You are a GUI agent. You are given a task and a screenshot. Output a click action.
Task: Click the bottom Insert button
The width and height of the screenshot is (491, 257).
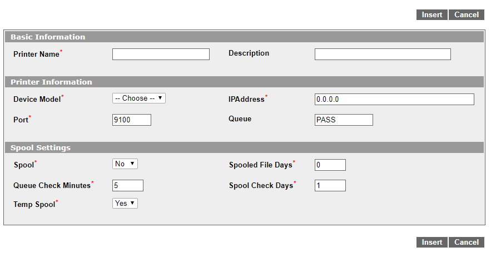(x=432, y=243)
